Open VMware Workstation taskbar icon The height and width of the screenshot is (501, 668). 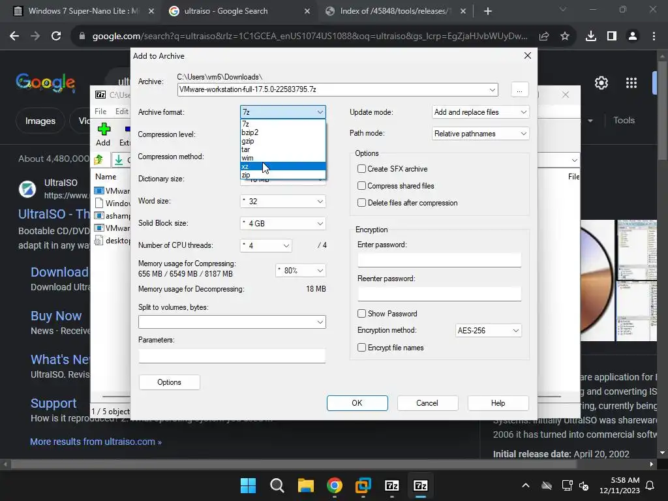pos(363,485)
